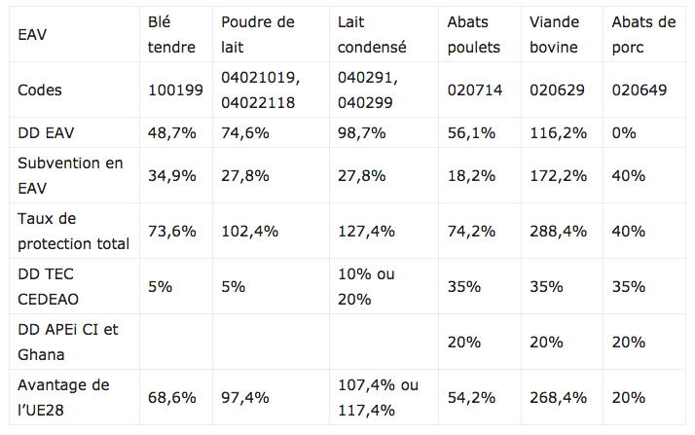Select the 'Taux de protection total' label
The image size is (695, 435).
[73, 231]
